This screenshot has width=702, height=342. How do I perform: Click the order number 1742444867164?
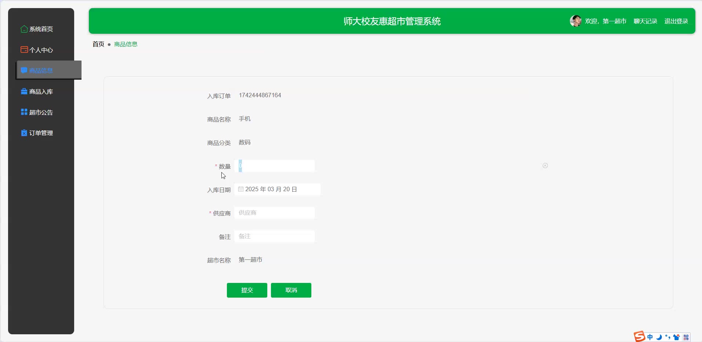pyautogui.click(x=260, y=95)
